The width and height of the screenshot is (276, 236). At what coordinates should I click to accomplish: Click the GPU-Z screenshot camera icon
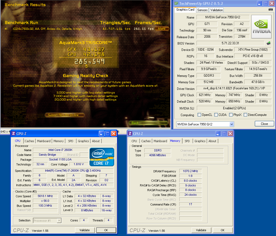(x=270, y=10)
